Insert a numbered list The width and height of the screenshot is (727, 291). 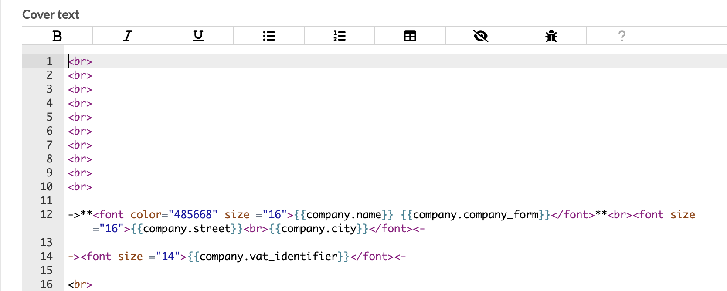pos(340,36)
